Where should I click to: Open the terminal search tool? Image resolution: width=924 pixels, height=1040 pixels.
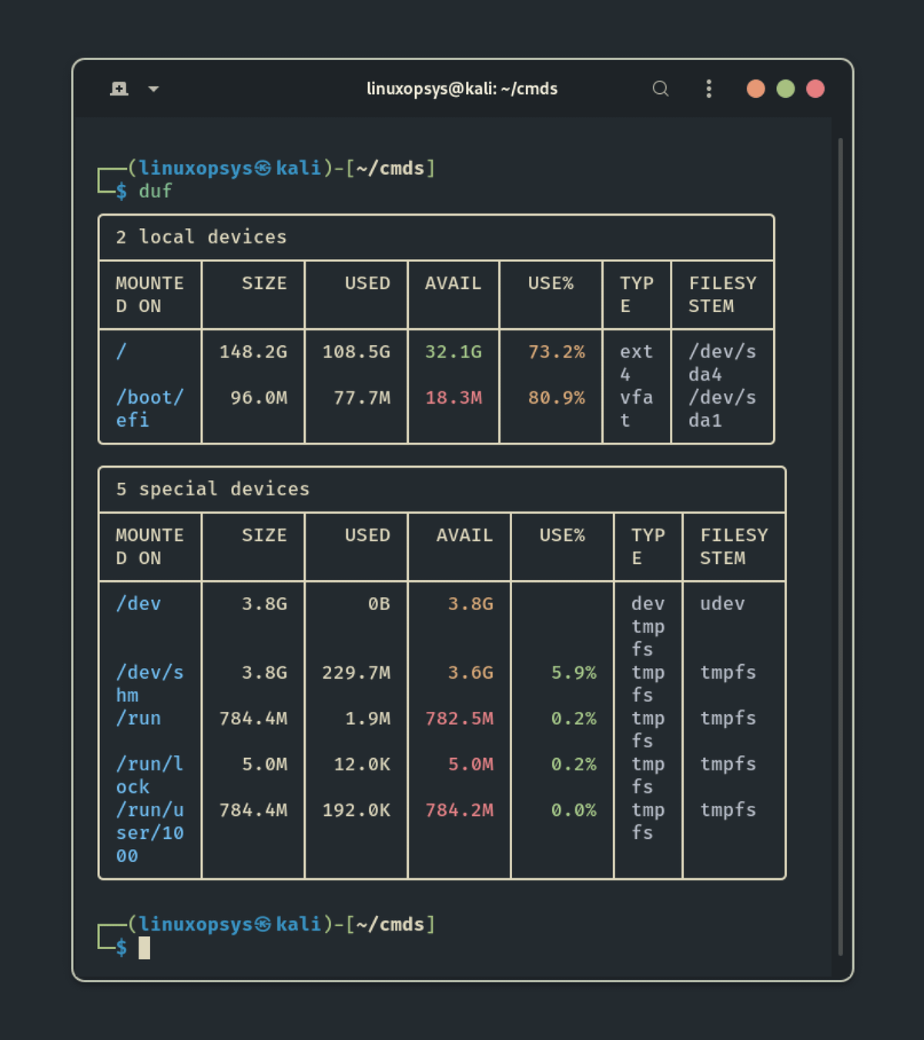pos(660,89)
